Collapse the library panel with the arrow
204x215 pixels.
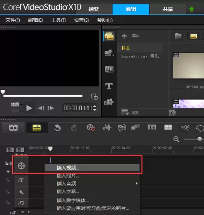click(172, 113)
